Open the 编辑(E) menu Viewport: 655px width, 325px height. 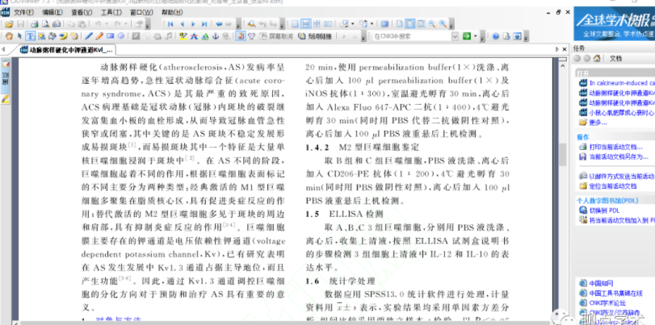click(x=52, y=13)
